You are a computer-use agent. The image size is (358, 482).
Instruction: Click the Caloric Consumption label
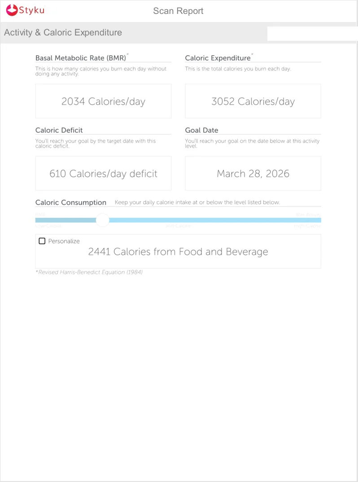(71, 202)
